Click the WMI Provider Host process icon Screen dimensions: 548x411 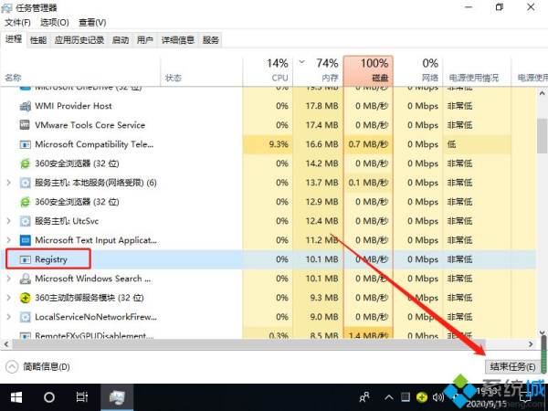[26, 106]
